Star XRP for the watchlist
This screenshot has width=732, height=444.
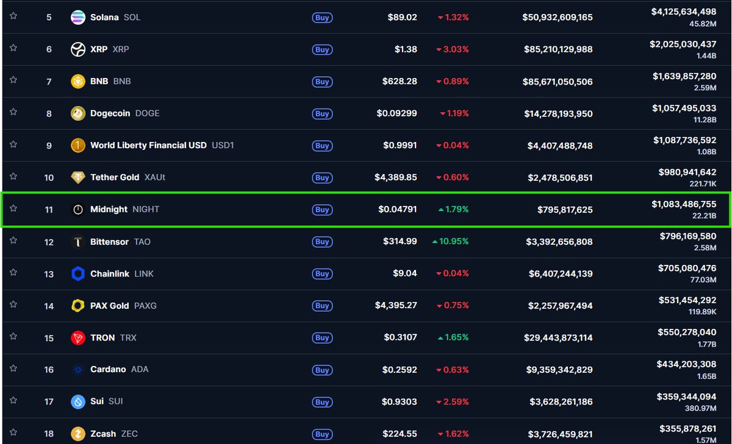pos(13,48)
